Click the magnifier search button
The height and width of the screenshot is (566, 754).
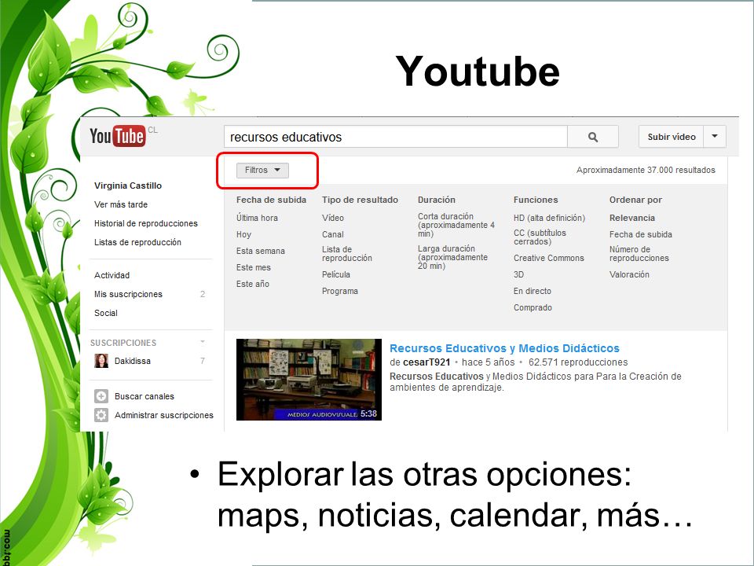pyautogui.click(x=593, y=137)
